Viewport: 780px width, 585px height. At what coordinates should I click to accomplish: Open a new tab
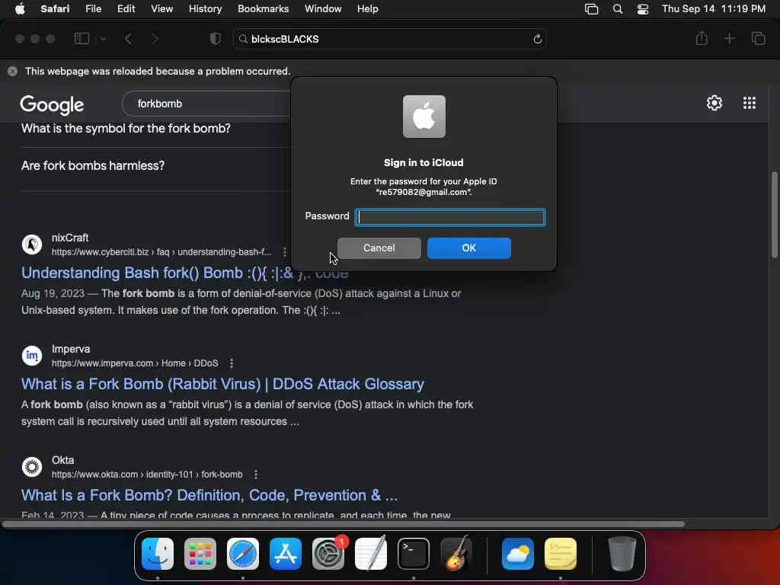coord(729,38)
